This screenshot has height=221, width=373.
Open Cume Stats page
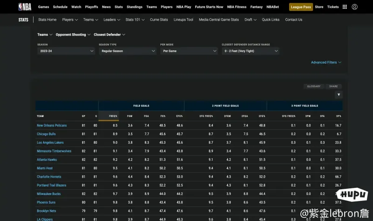[x=159, y=20]
